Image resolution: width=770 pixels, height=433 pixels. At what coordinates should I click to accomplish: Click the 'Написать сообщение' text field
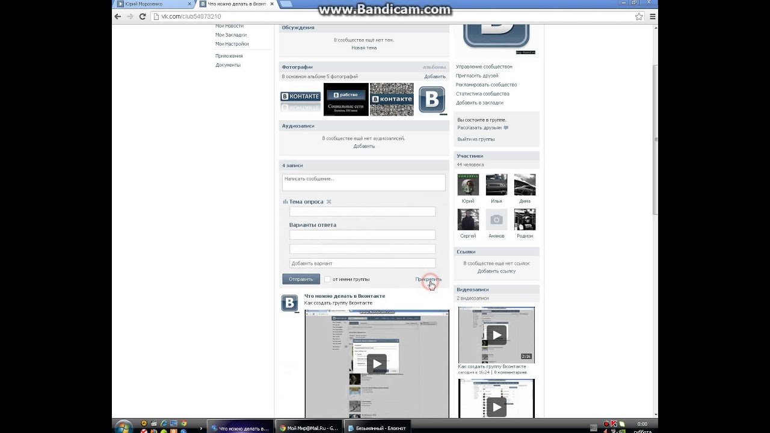(x=364, y=182)
